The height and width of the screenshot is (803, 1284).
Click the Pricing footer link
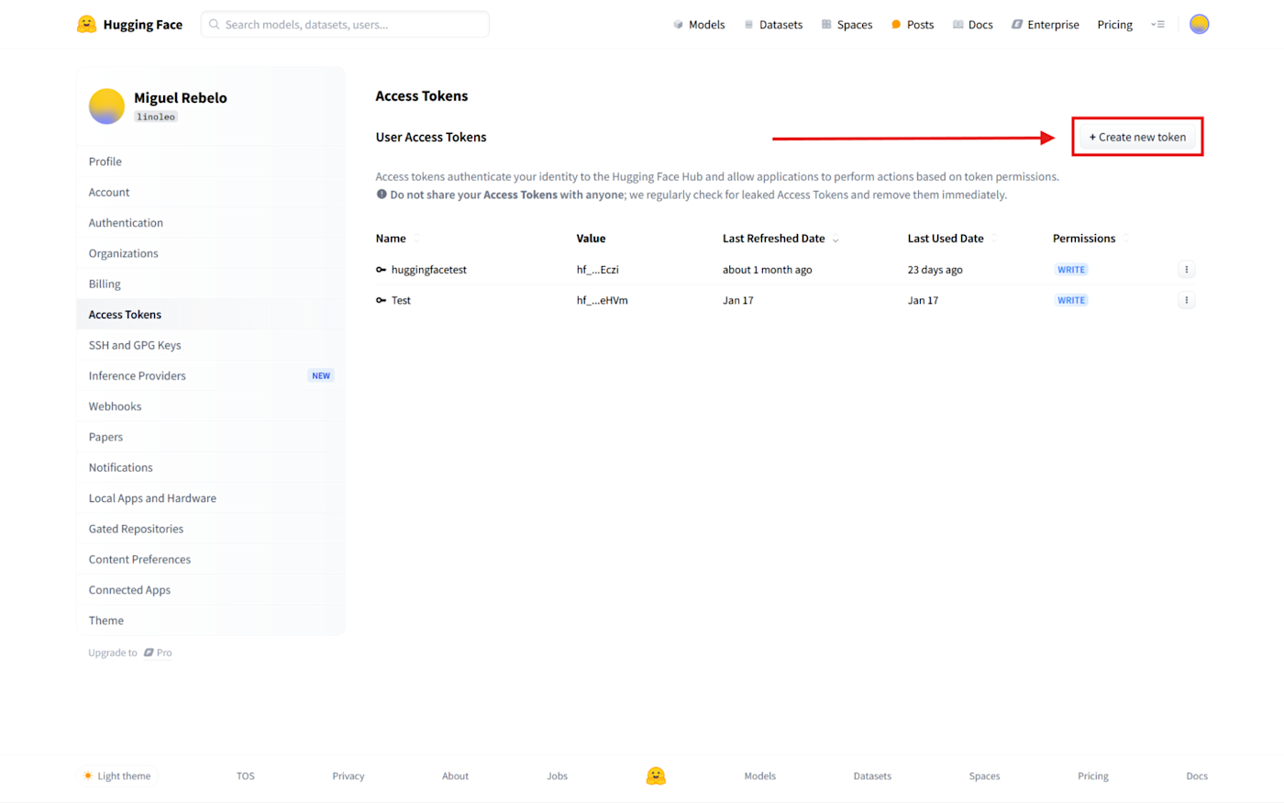pyautogui.click(x=1093, y=776)
